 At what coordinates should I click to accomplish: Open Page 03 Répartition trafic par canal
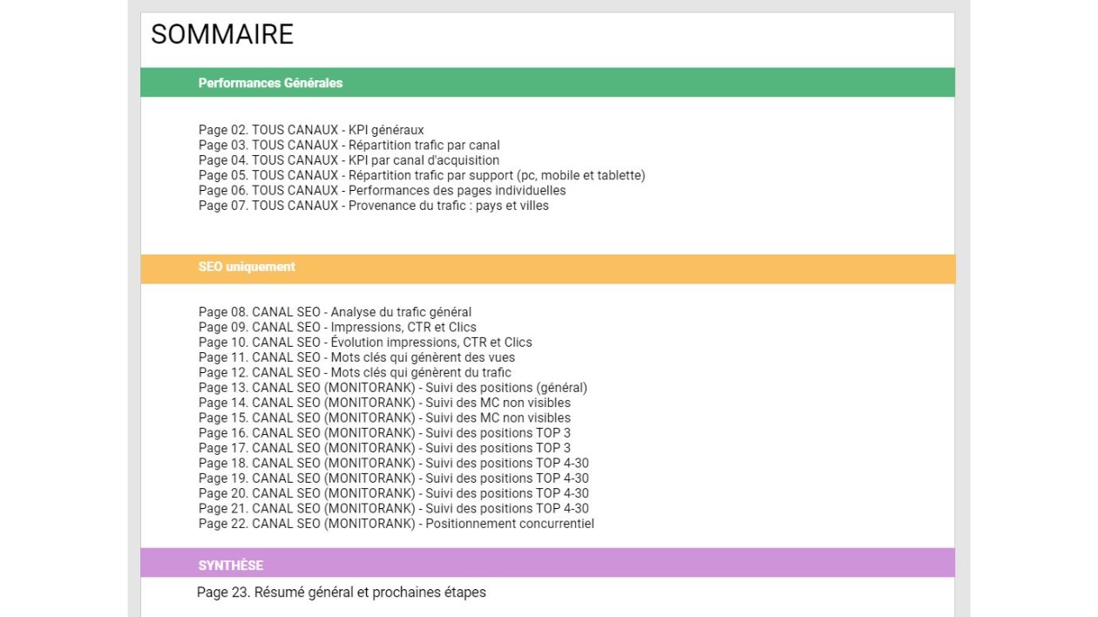click(x=349, y=146)
